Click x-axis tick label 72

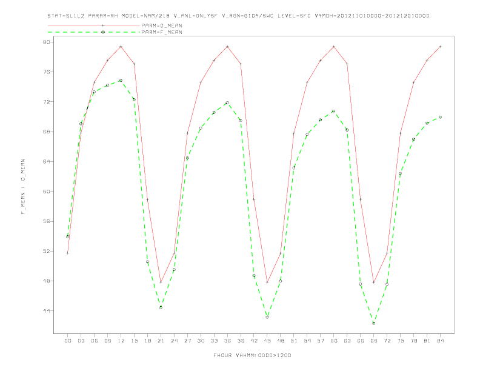387,341
